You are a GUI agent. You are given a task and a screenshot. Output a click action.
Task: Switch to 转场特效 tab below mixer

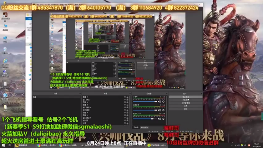(144, 128)
